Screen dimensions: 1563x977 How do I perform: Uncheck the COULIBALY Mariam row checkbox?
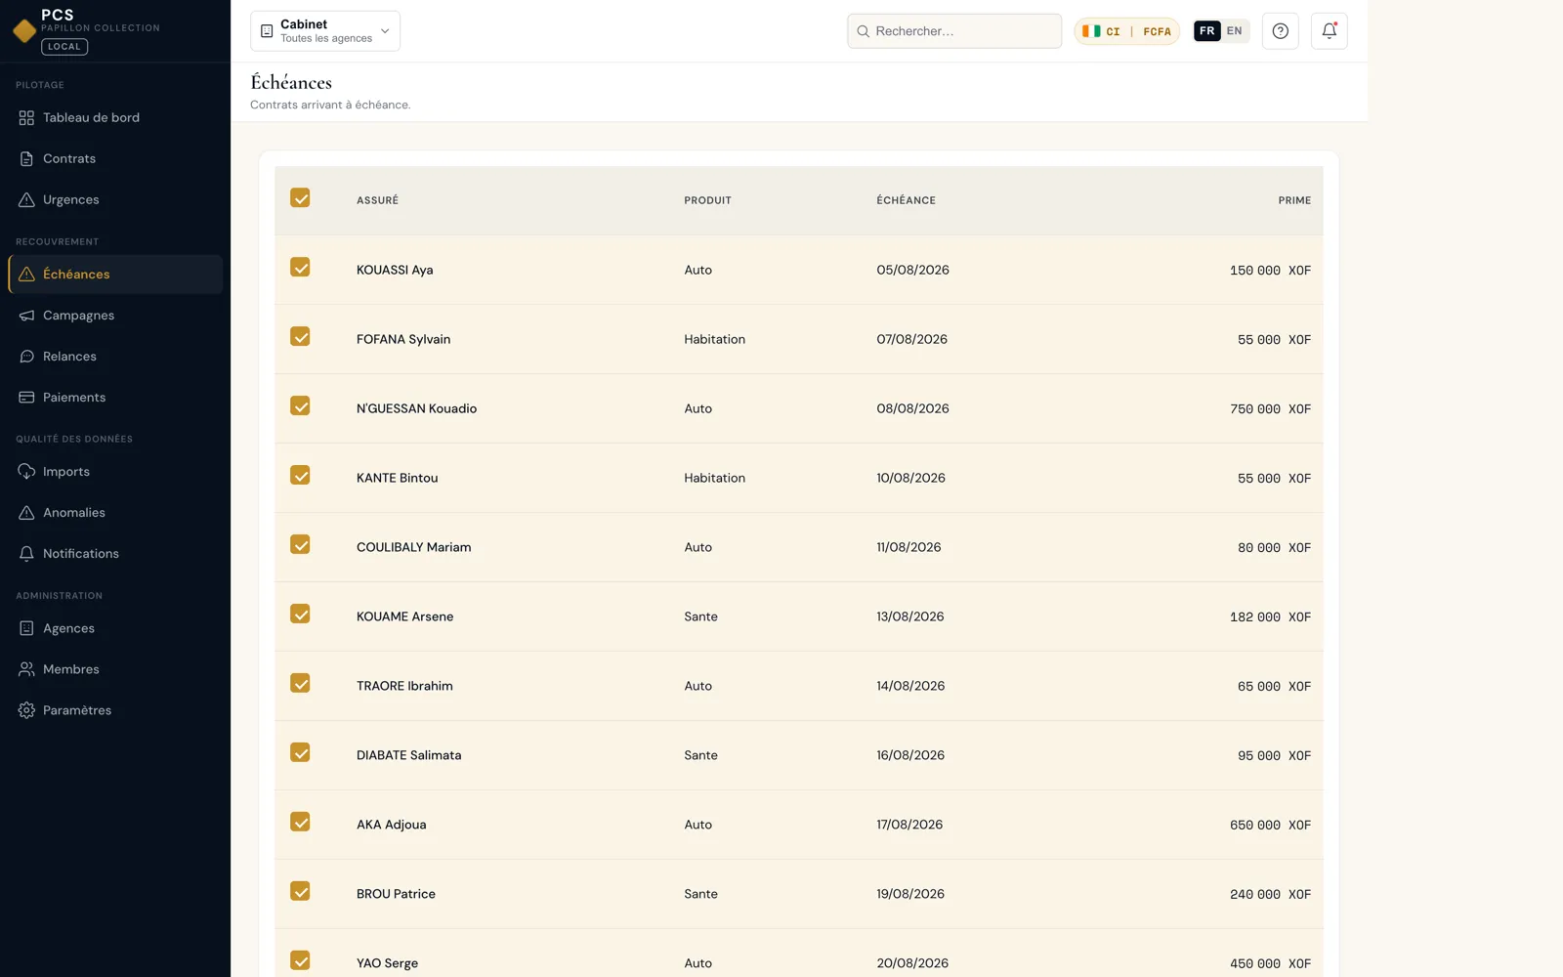point(300,545)
